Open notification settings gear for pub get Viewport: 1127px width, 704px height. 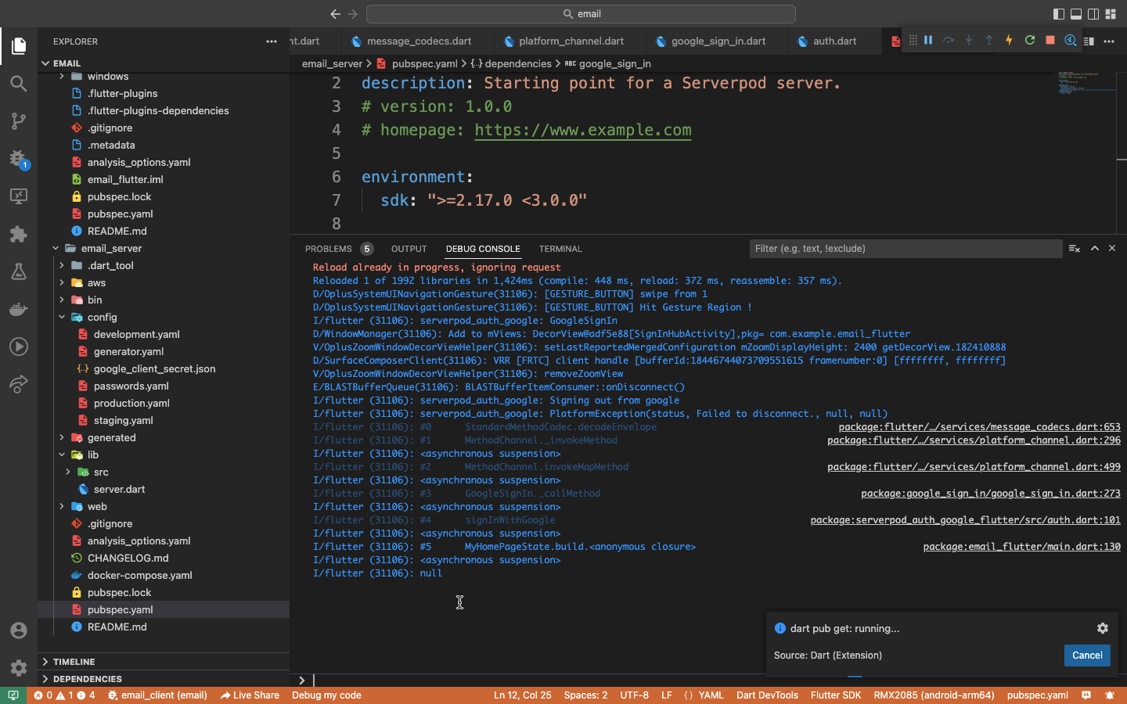[x=1103, y=628]
